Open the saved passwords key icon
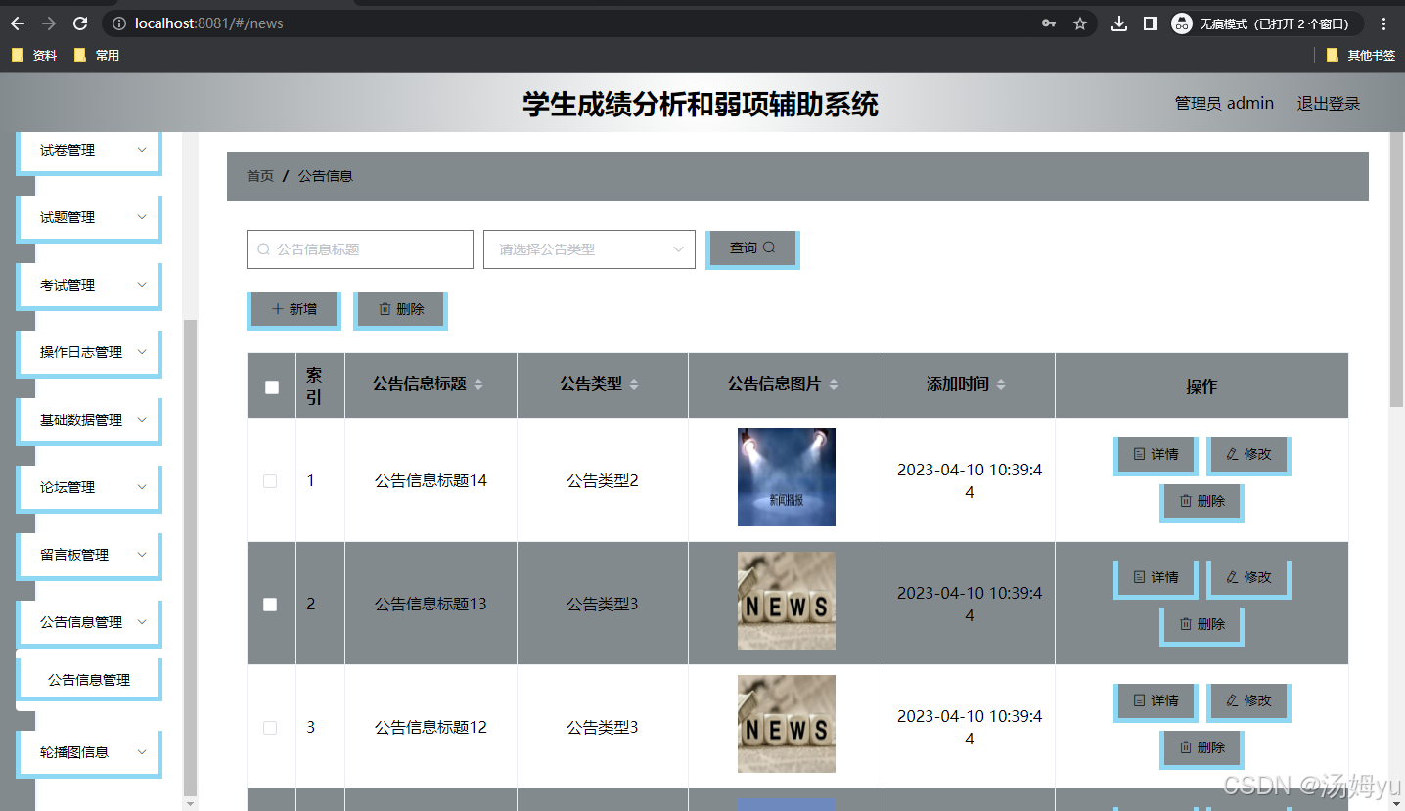The width and height of the screenshot is (1405, 811). [1049, 23]
